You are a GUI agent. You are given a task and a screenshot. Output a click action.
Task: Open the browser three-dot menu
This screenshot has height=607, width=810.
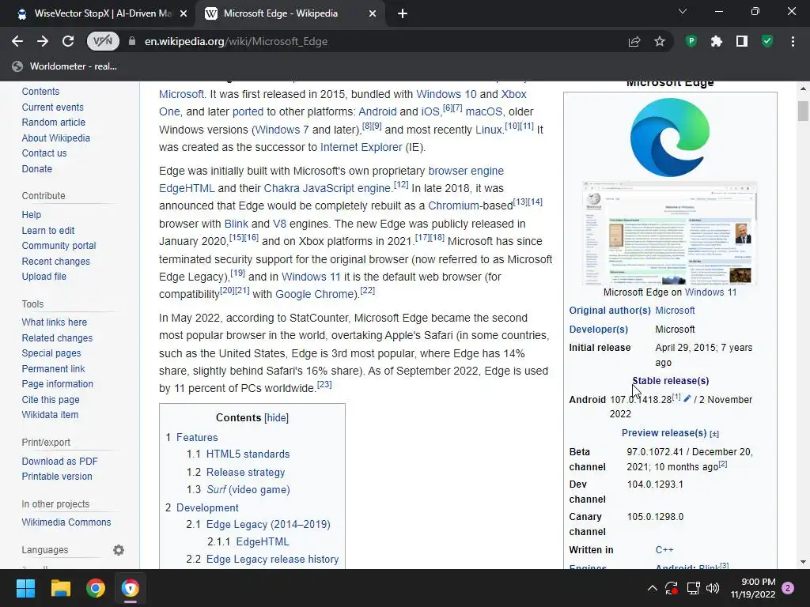click(x=793, y=41)
